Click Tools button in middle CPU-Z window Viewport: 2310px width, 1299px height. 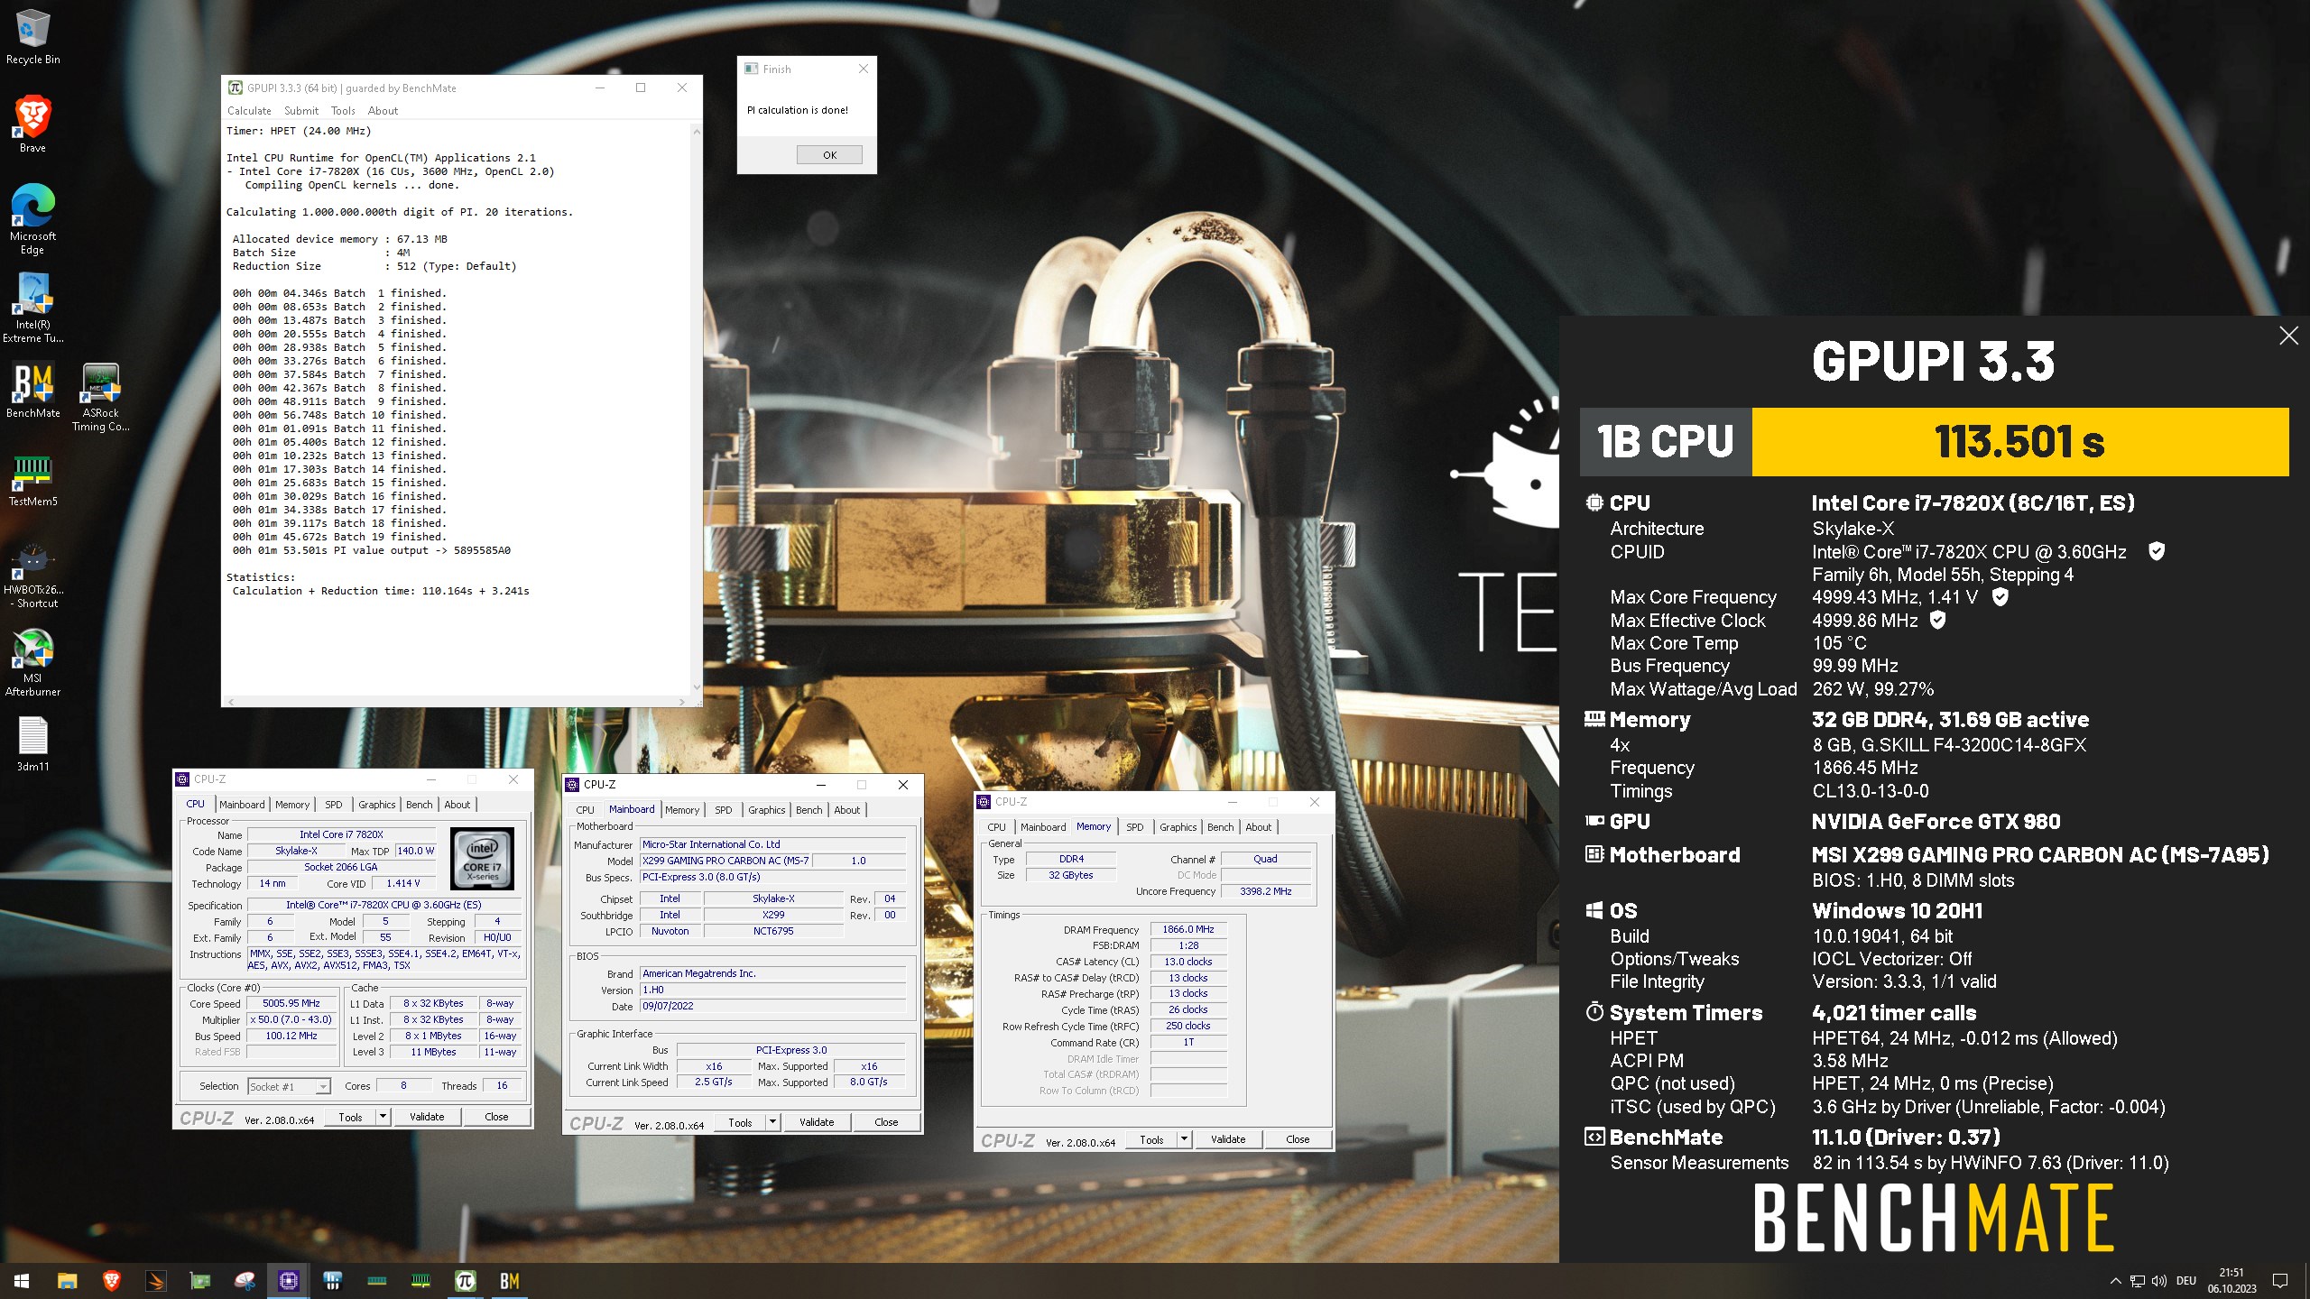(x=740, y=1122)
